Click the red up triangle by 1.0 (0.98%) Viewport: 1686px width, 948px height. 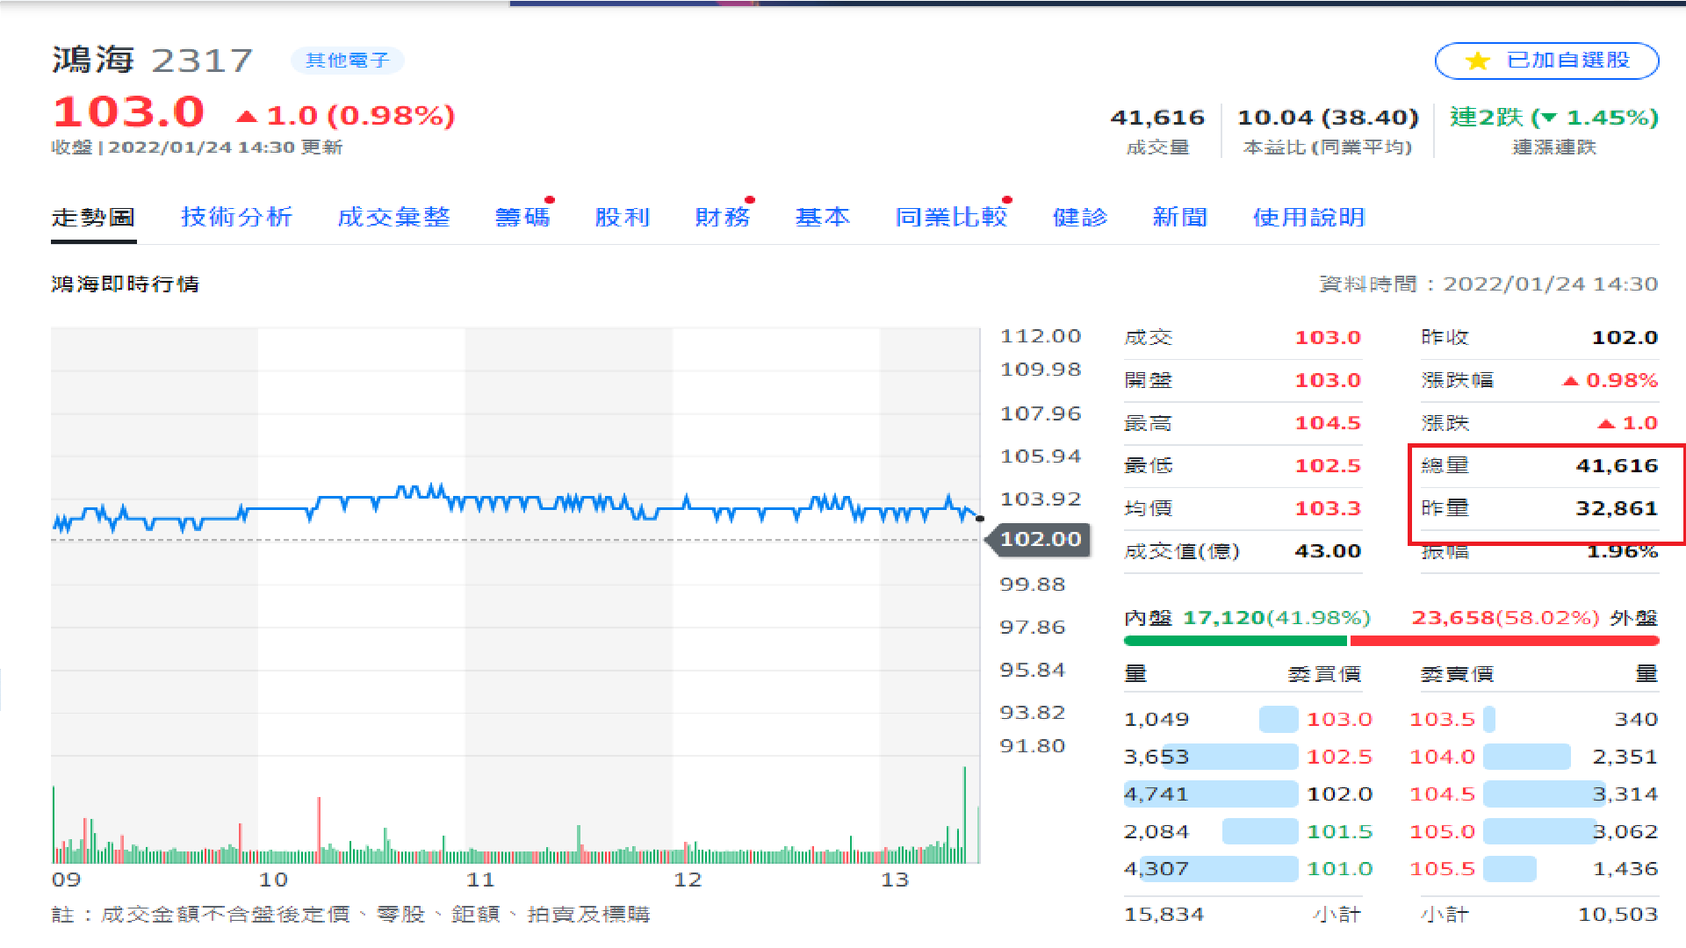(x=247, y=116)
